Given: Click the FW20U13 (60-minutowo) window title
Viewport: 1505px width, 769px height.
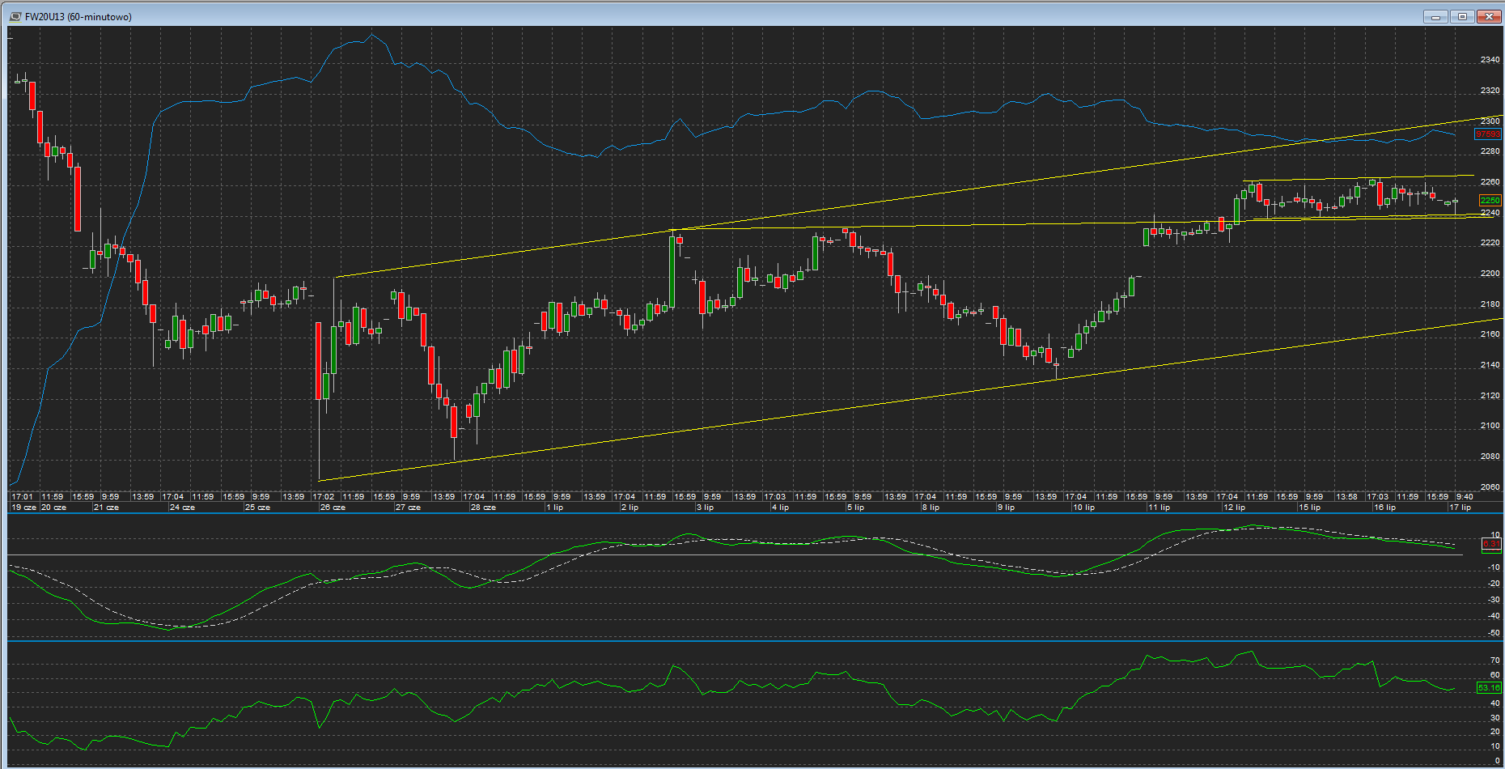Looking at the screenshot, I should [x=78, y=17].
